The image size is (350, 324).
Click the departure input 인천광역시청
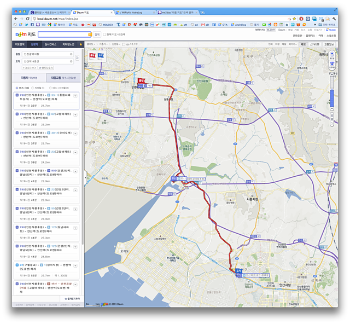[48, 54]
